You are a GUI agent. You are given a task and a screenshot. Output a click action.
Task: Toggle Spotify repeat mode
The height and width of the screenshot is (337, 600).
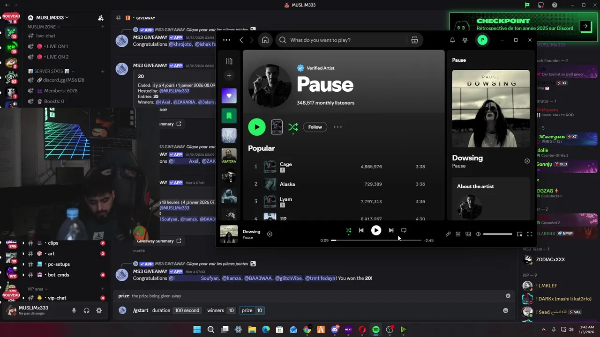[404, 230]
